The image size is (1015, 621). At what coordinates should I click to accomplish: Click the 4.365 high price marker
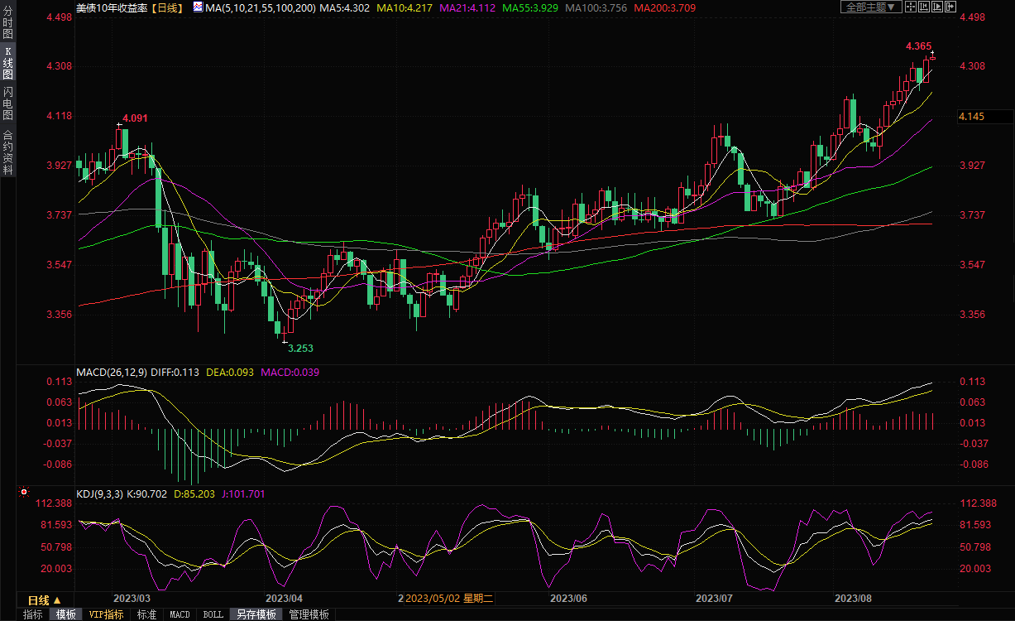point(918,46)
